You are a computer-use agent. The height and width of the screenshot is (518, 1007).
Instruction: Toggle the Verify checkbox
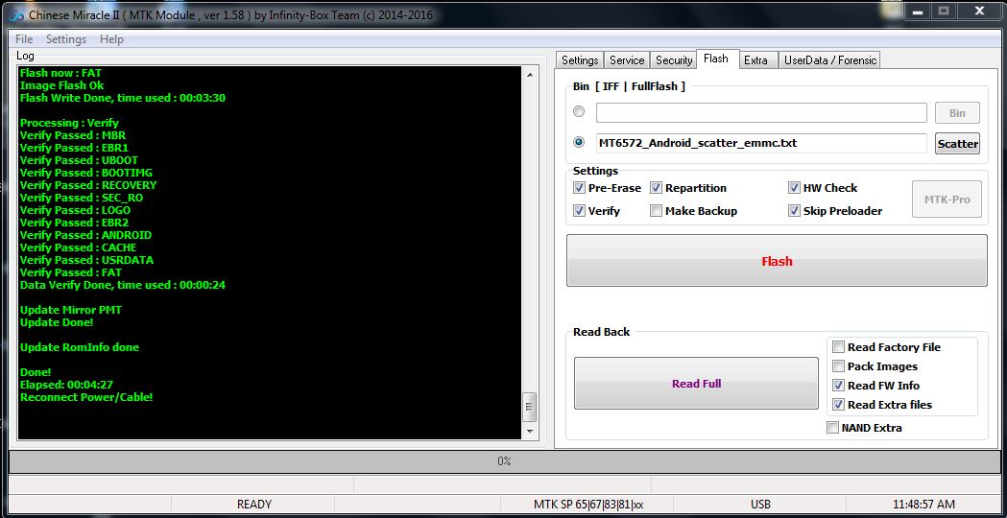tap(579, 210)
